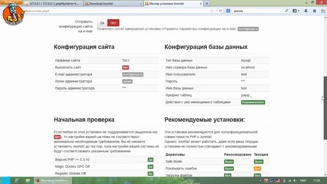This screenshot has width=327, height=184.
Task: Click the 'Нет' badge beside Выключить сайт
Action: point(126,67)
